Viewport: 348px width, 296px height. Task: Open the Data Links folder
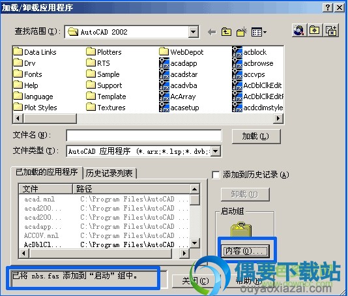pyautogui.click(x=35, y=52)
